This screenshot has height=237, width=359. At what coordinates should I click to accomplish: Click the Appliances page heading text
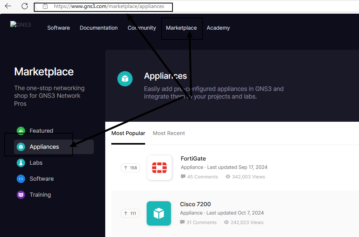[x=165, y=76]
